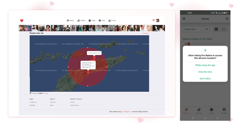The height and width of the screenshot is (125, 236).
Task: Tap the alarm icon in phone status bar
Action: tap(212, 13)
